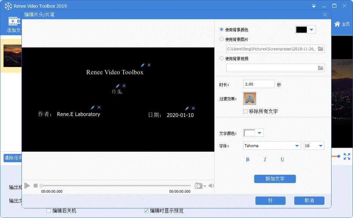Toggle bold text formatting

pyautogui.click(x=248, y=160)
